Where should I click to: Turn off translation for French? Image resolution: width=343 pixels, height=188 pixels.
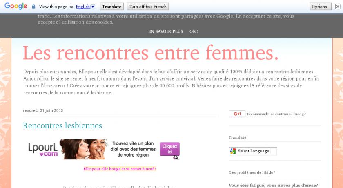[148, 7]
